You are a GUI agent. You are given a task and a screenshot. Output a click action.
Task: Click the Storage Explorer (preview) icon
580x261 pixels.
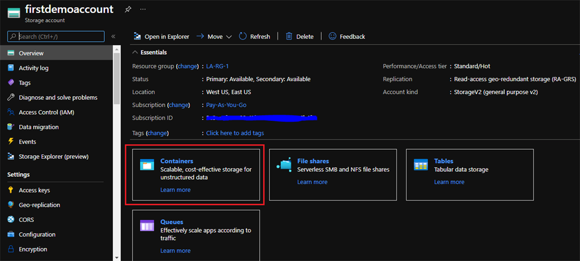tap(11, 156)
